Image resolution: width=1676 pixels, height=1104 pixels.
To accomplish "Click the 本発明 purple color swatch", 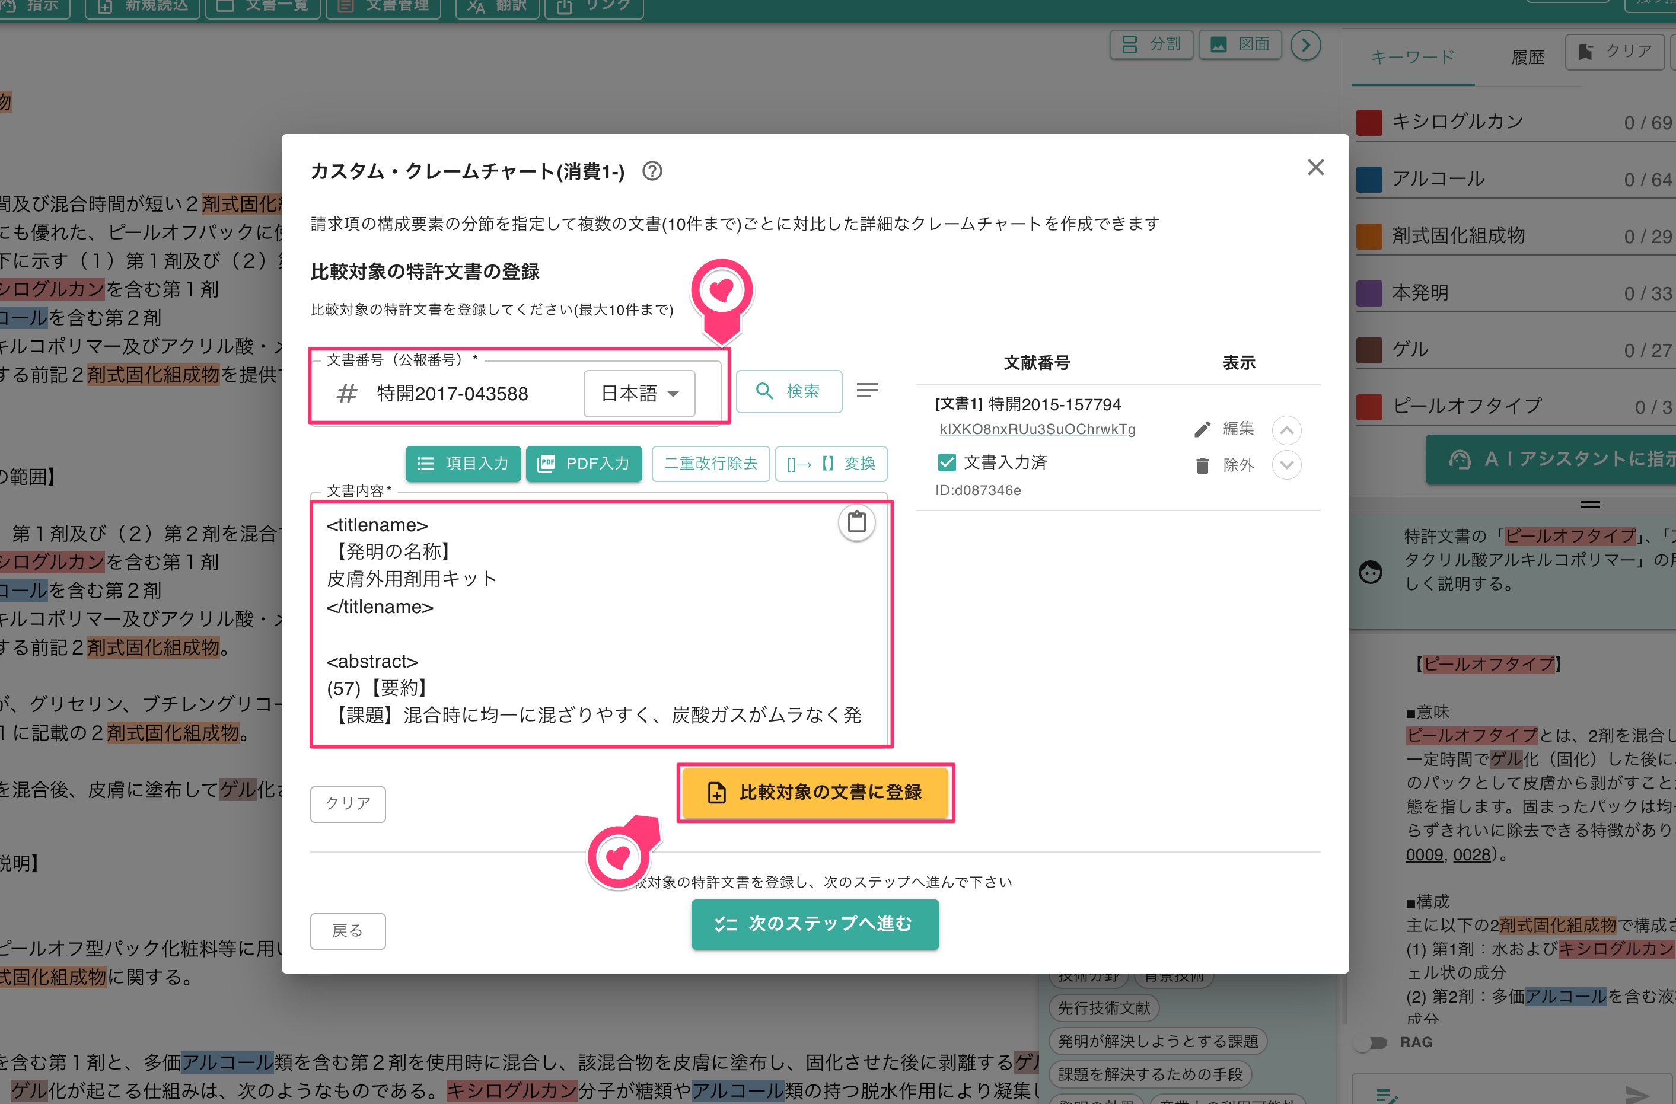I will (x=1369, y=293).
